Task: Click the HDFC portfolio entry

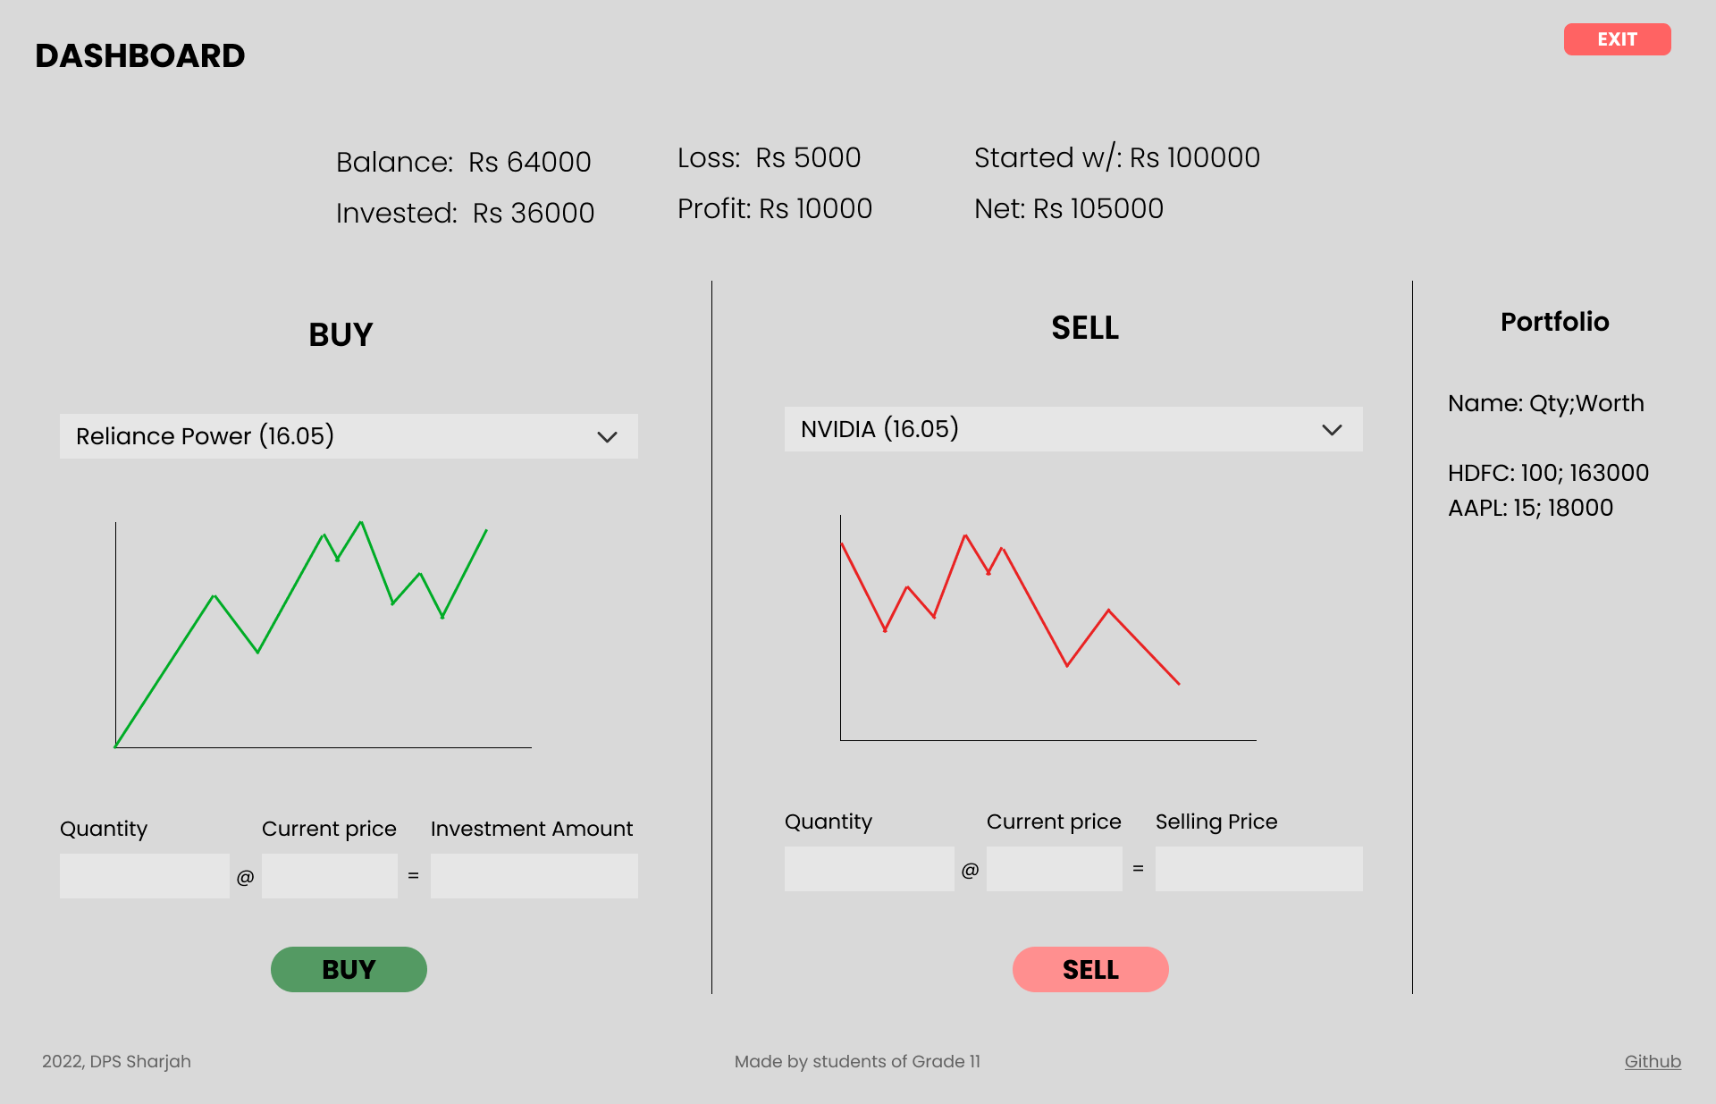Action: click(x=1548, y=472)
